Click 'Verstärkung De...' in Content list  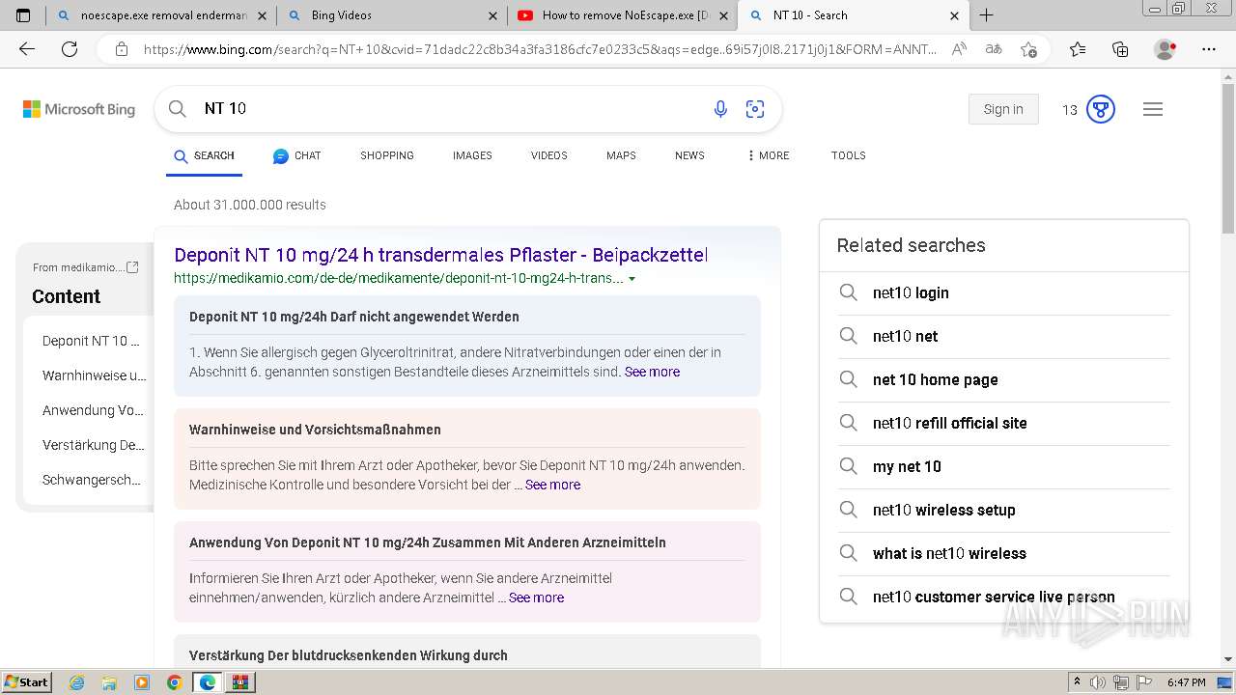coord(94,445)
